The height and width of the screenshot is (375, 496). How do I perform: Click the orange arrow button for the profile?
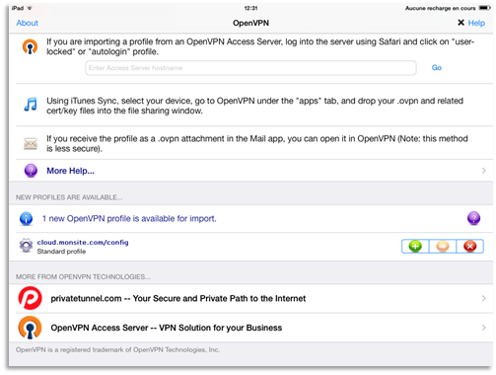[x=443, y=246]
